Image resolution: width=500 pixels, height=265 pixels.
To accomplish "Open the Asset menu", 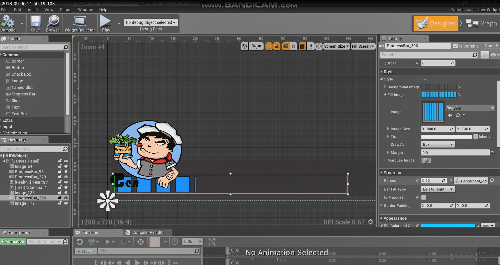I will 33,10.
